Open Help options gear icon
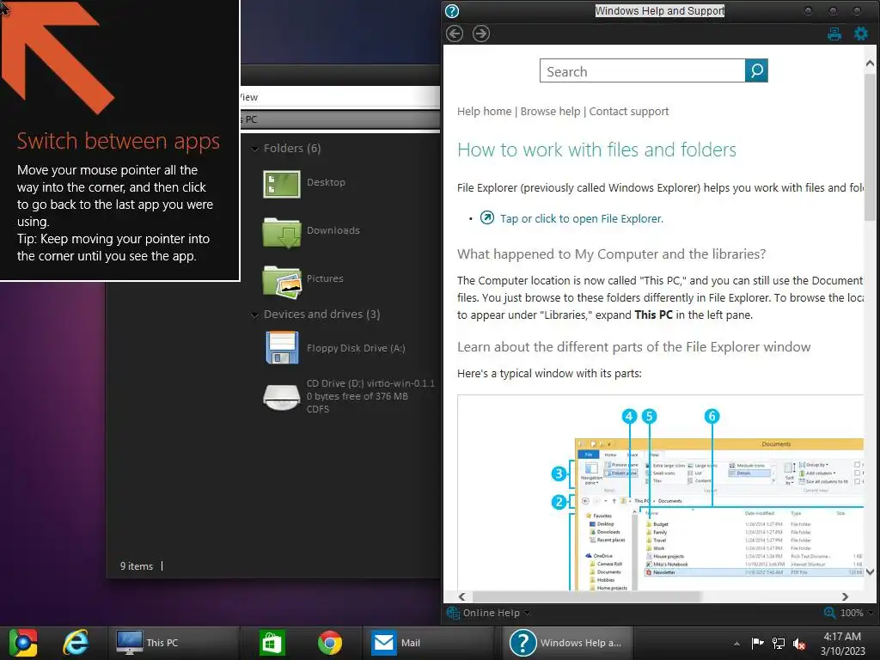 tap(861, 34)
